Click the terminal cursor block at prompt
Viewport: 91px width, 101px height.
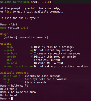(12, 98)
